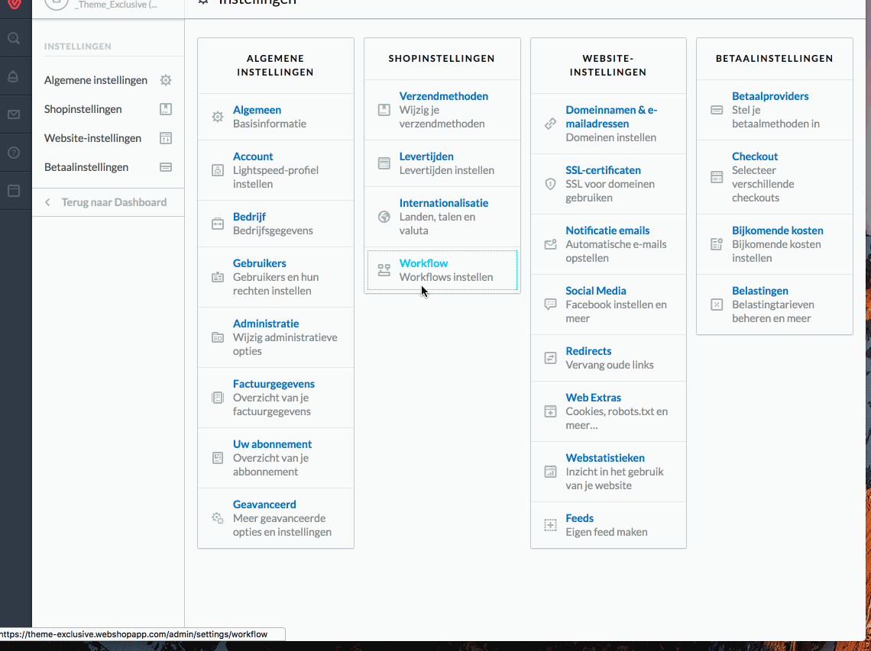This screenshot has height=651, width=871.
Task: Click the back chevron beside Terug naar Dashboard
Action: click(x=48, y=202)
